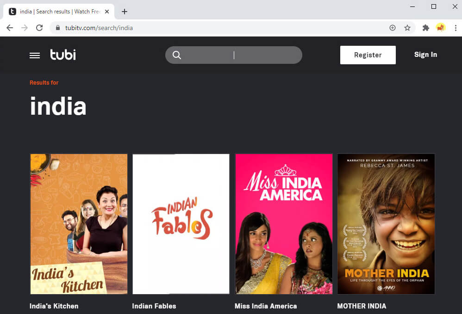Click the magnifier icon in search bar
The height and width of the screenshot is (314, 462).
pyautogui.click(x=177, y=55)
